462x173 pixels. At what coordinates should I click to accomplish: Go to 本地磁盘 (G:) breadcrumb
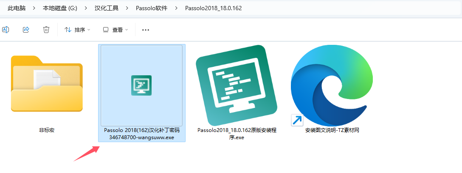[x=60, y=8]
